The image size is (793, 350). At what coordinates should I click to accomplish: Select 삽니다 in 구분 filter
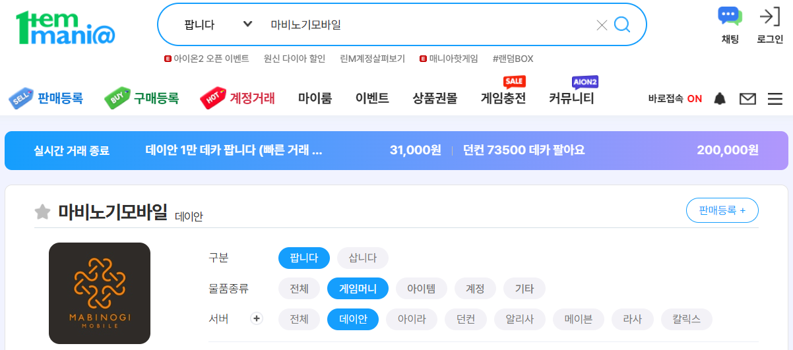coord(363,258)
